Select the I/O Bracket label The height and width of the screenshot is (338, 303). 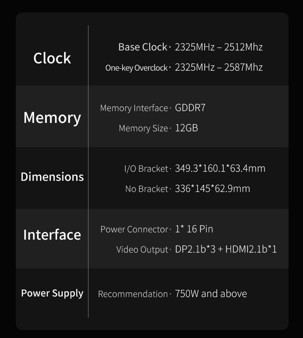(146, 169)
